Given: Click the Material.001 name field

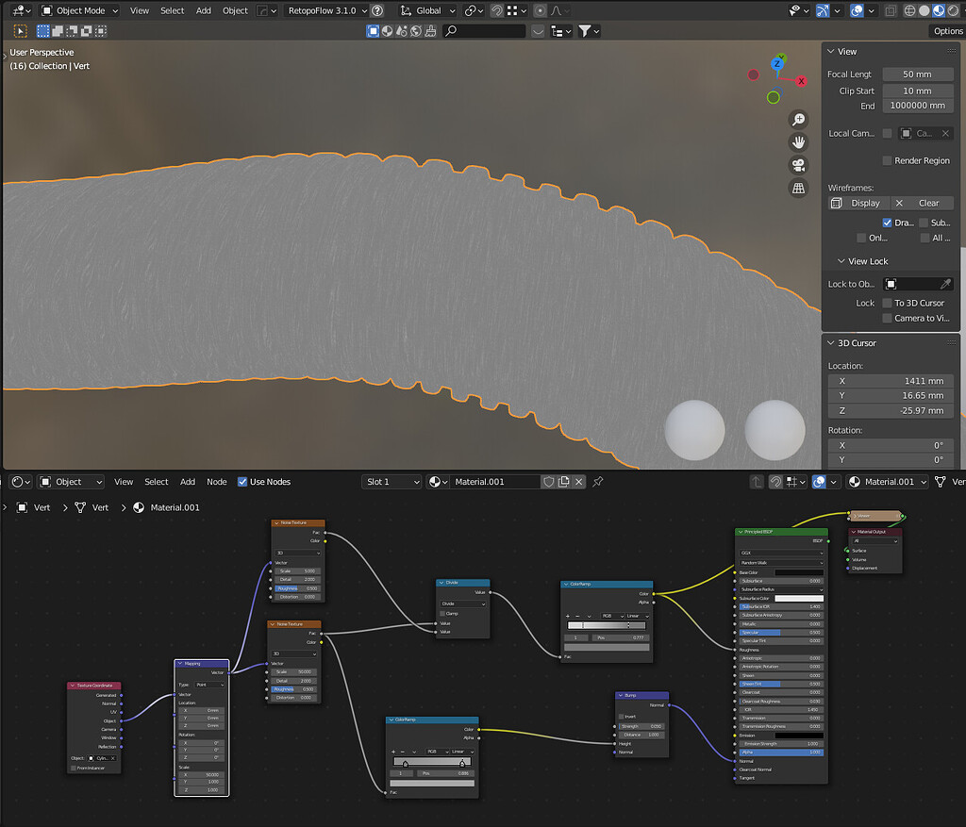Looking at the screenshot, I should click(x=494, y=482).
